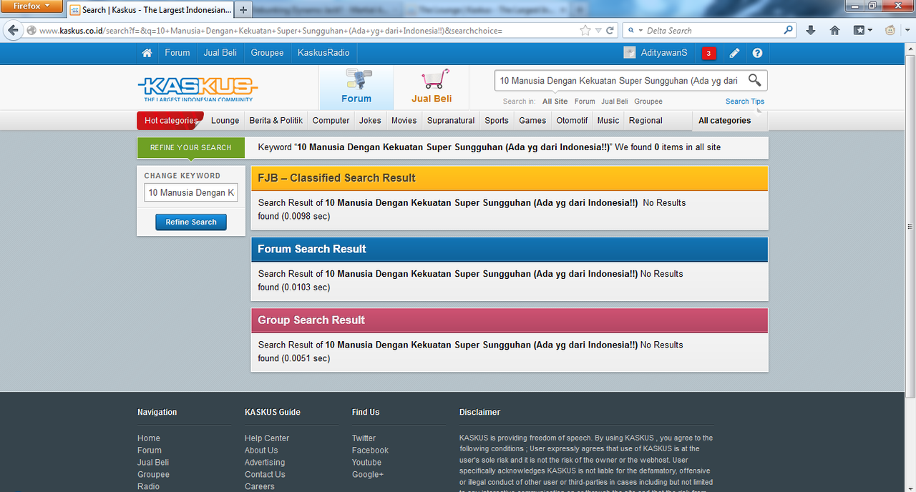Image resolution: width=916 pixels, height=492 pixels.
Task: Click the Refine Search button
Action: (x=191, y=222)
